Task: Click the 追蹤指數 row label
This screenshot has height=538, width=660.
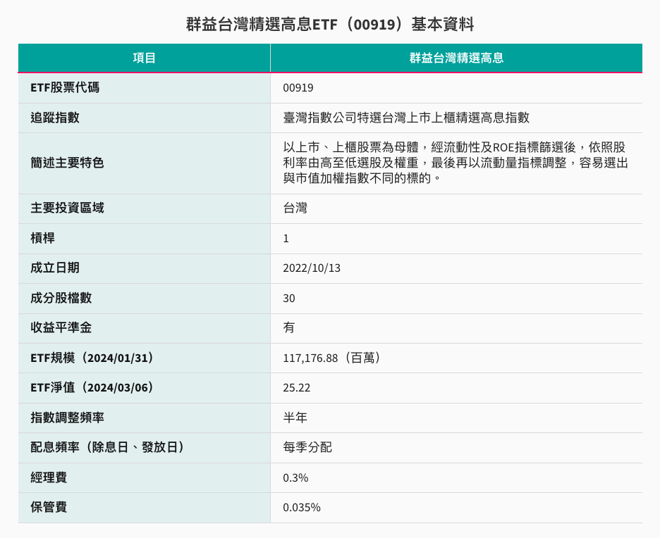Action: [x=55, y=118]
